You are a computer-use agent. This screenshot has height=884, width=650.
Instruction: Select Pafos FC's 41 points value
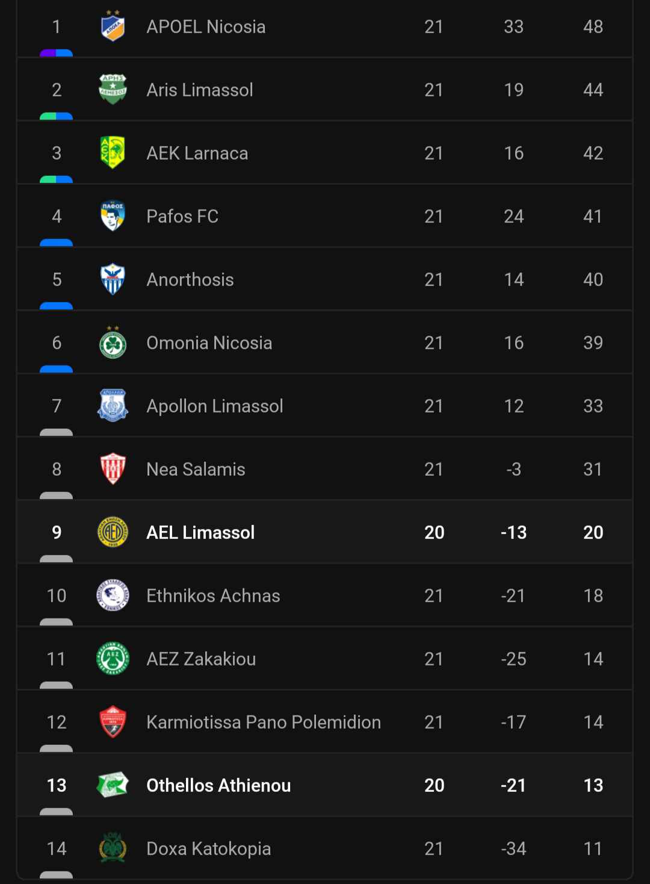(x=593, y=216)
